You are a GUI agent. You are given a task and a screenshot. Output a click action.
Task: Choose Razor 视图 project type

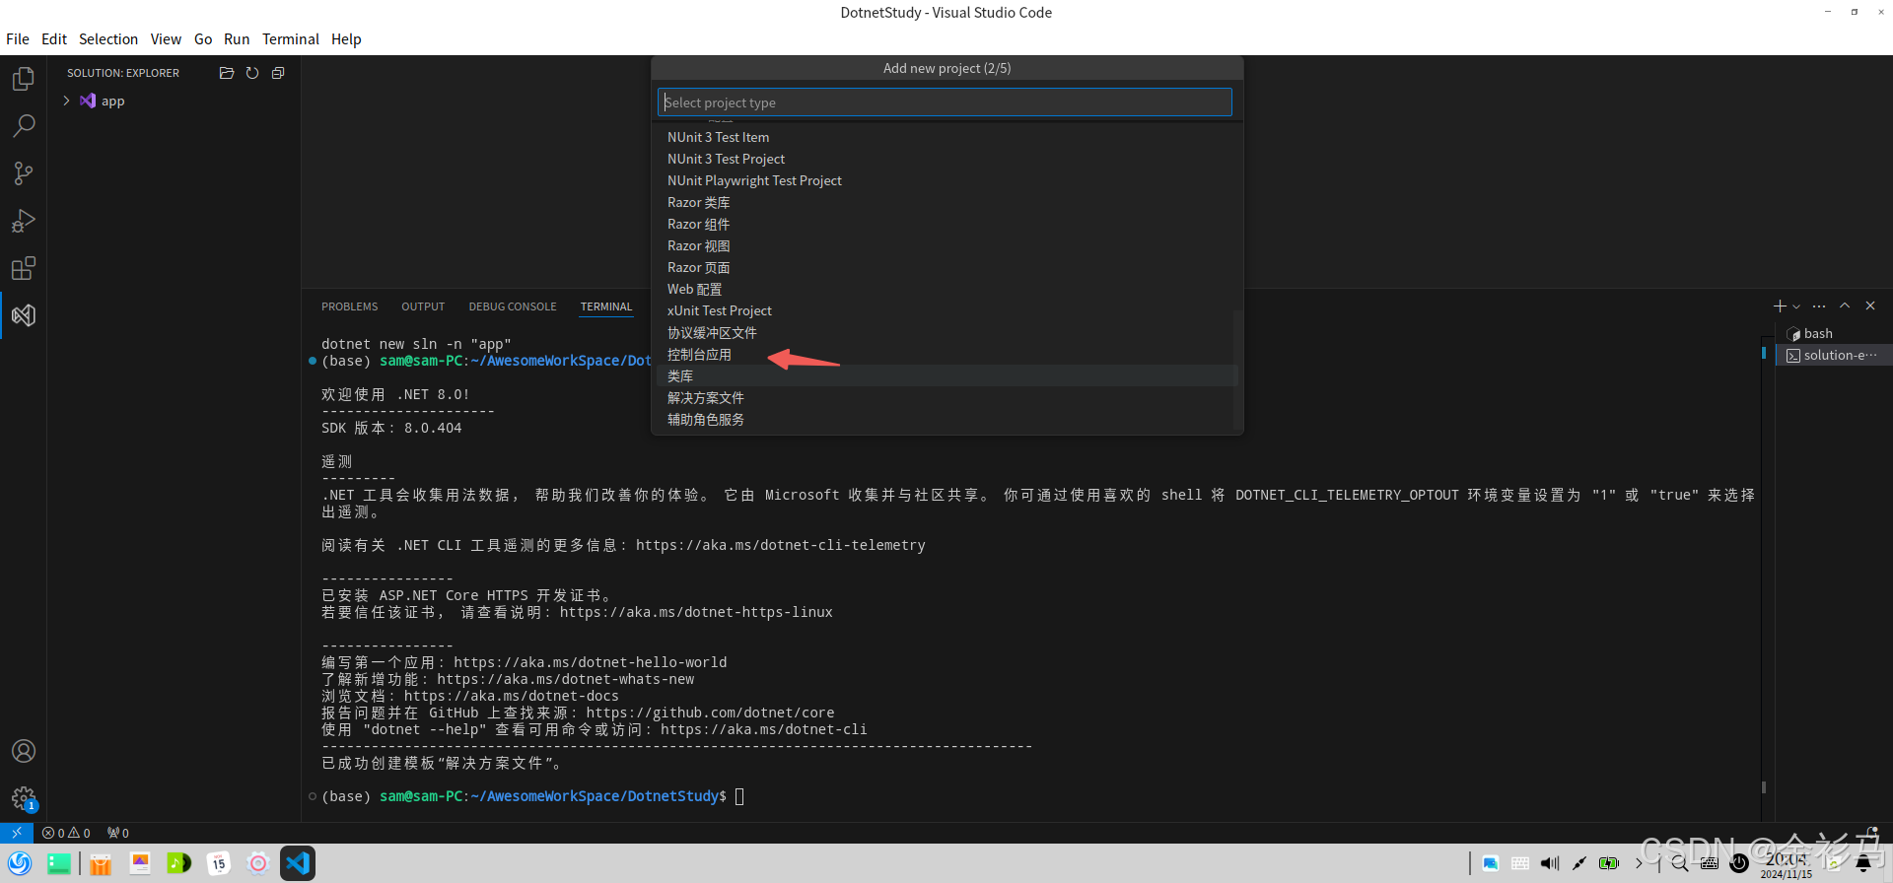(945, 245)
